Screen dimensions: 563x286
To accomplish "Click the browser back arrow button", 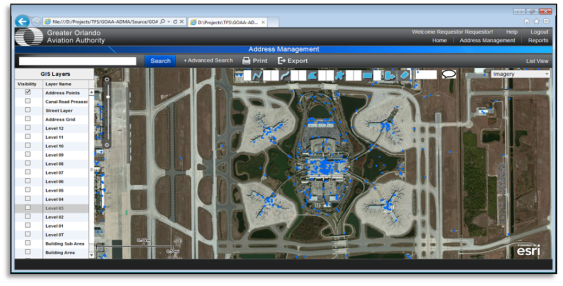I will (23, 21).
